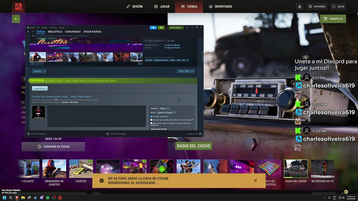Check Adjuntar las especificaciones del PC
This screenshot has height=201, width=358.
click(x=151, y=120)
